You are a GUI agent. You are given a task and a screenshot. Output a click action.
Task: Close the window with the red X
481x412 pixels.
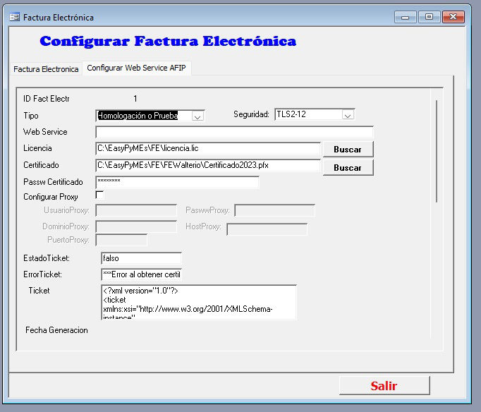[x=453, y=17]
